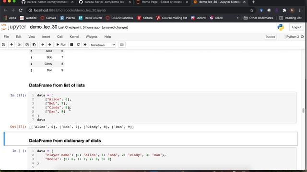
Task: Open the Website bookmark
Action: [28, 18]
